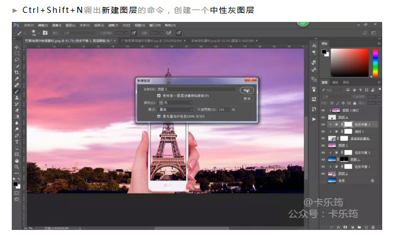Select the Rectangle shape tool

click(17, 155)
